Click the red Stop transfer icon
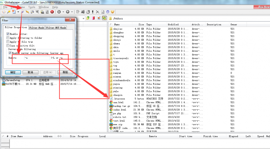 coord(52,12)
